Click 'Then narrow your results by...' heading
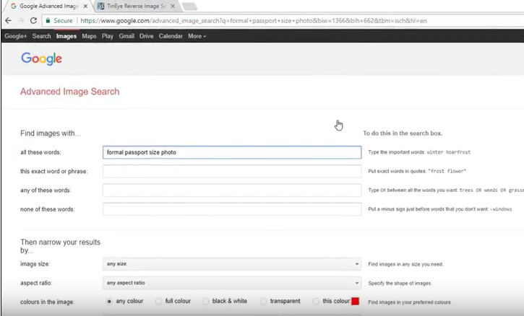This screenshot has height=316, width=524. 60,246
